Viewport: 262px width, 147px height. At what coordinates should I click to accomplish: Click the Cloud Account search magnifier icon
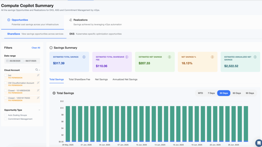coord(37,70)
